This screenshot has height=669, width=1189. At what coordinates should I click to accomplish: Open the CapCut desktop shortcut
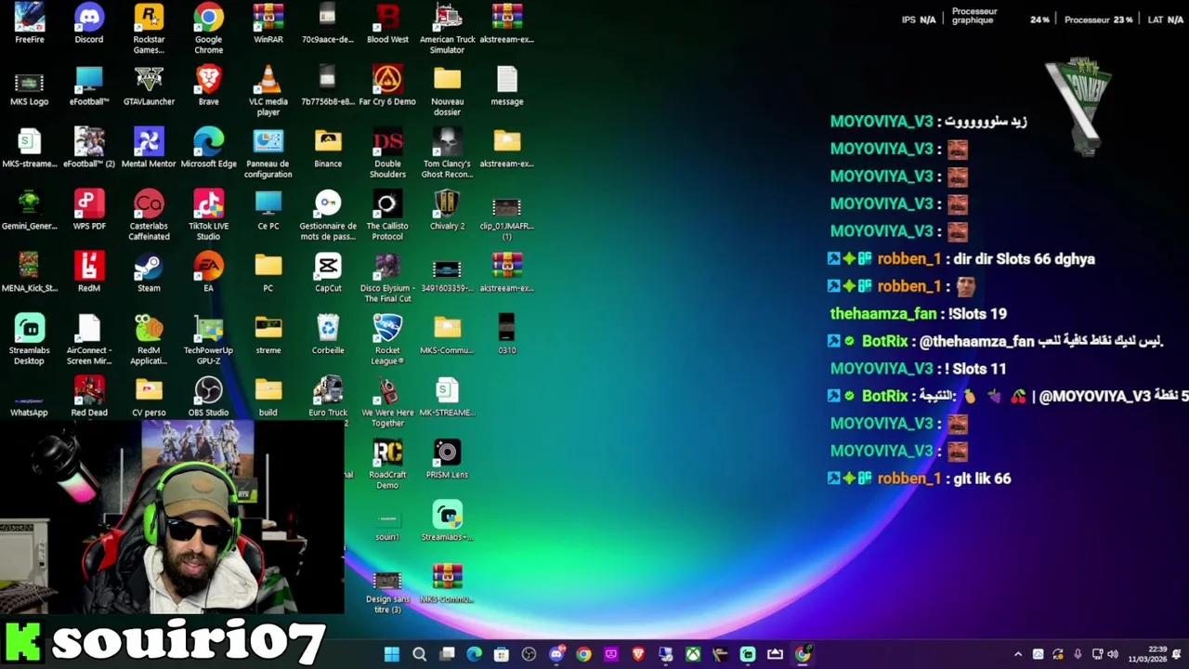(328, 273)
